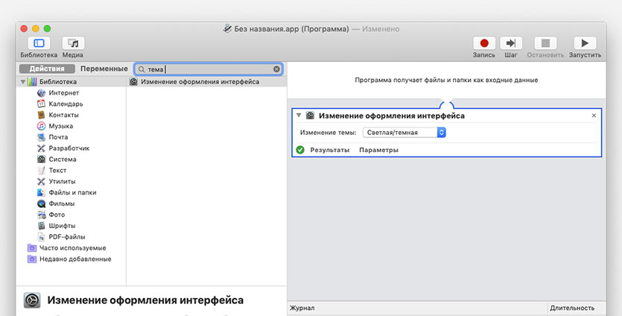The height and width of the screenshot is (316, 622).
Task: Collapse the Библиотека tree
Action: pos(23,82)
